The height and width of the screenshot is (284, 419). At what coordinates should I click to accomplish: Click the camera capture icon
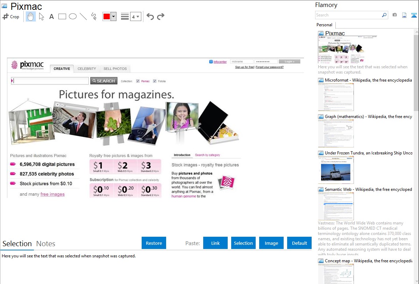395,15
